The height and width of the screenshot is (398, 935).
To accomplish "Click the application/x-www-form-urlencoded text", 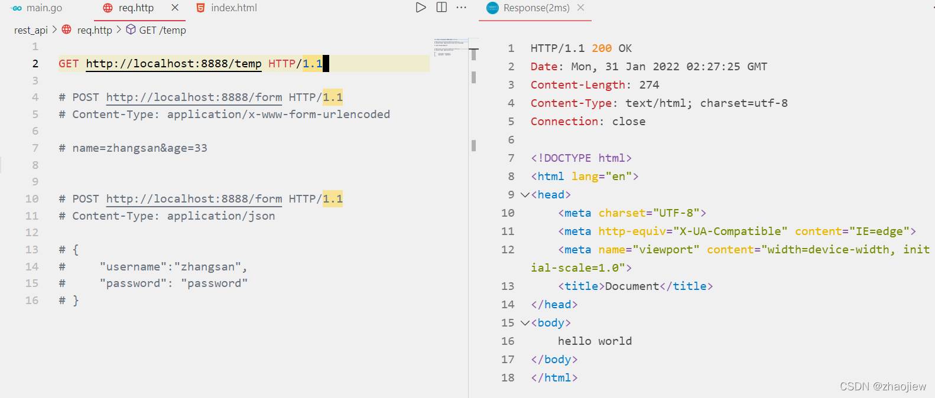I will (x=278, y=115).
